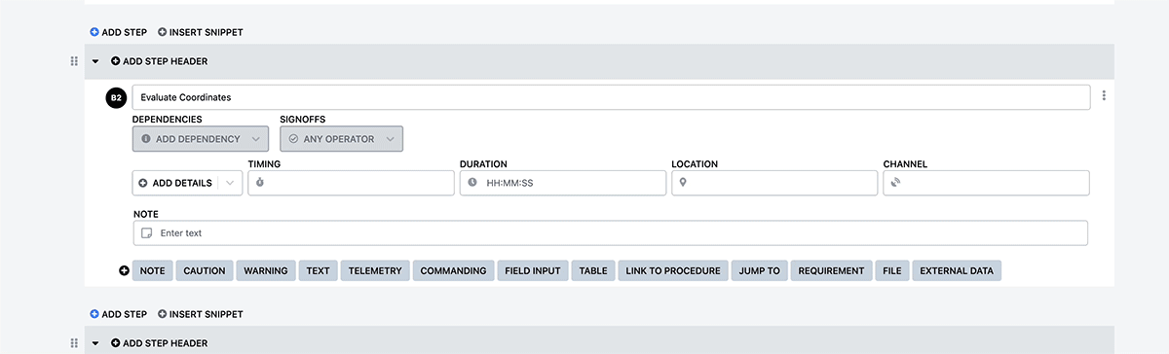Click the satellite channel icon
1169x354 pixels.
click(895, 183)
